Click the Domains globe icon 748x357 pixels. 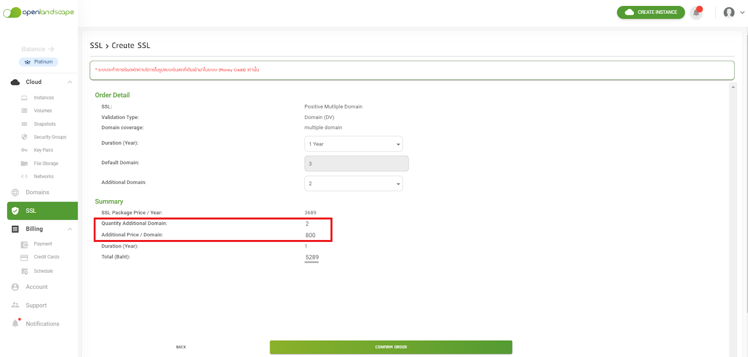coord(15,192)
